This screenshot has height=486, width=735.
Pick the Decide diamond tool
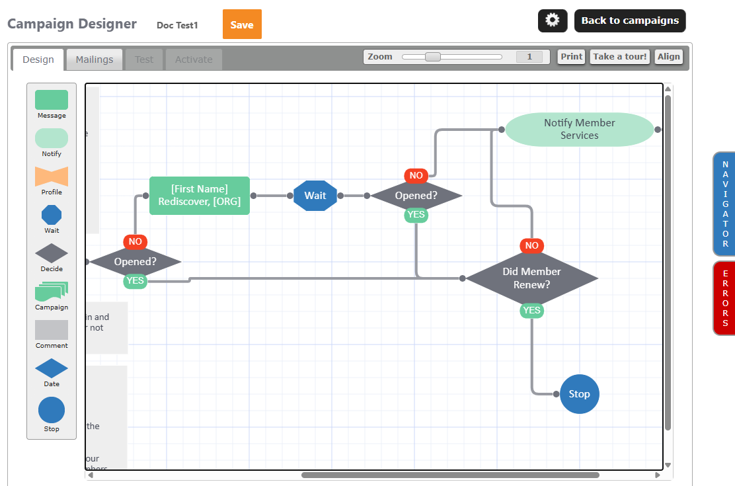[52, 253]
